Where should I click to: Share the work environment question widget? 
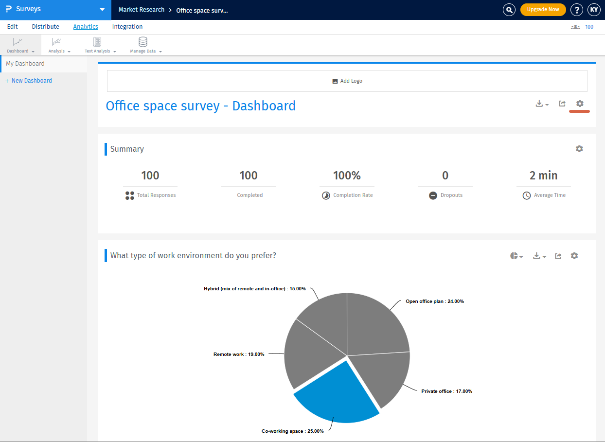558,256
